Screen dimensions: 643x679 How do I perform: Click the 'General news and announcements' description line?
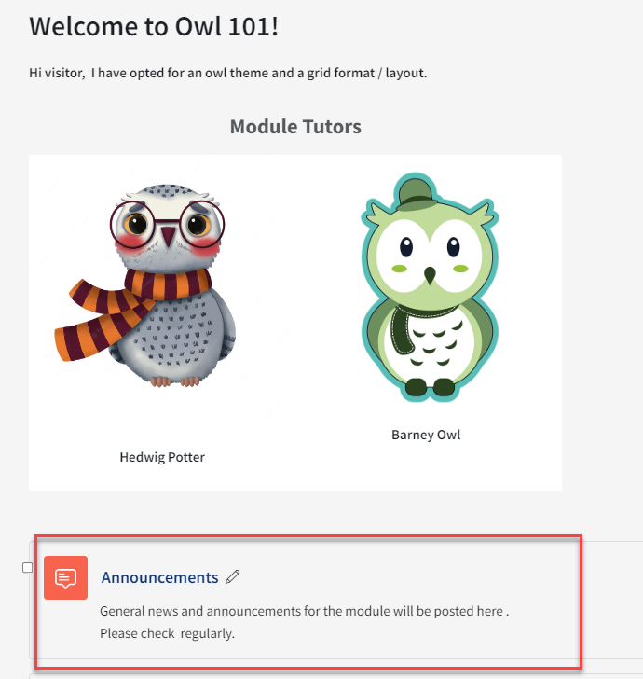pos(304,611)
